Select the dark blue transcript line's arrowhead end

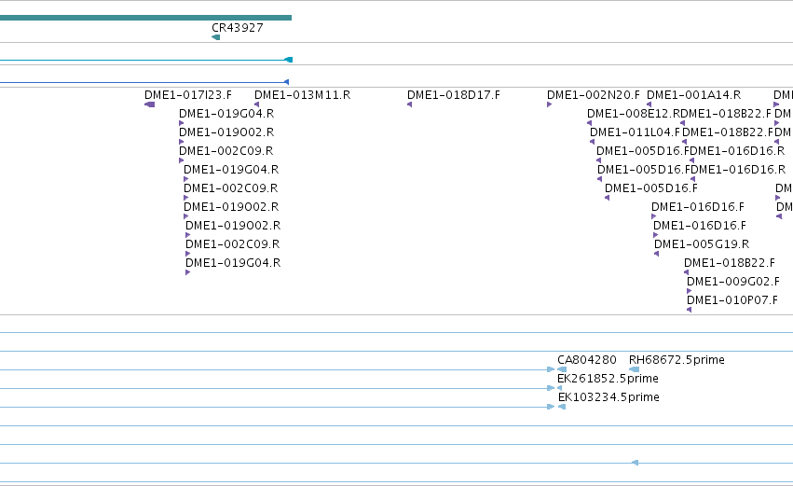[286, 82]
